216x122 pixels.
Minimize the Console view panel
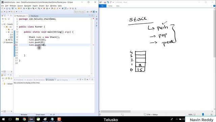pos(90,79)
